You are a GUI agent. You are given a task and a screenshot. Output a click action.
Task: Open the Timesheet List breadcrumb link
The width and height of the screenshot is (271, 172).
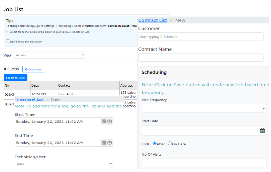coord(29,99)
